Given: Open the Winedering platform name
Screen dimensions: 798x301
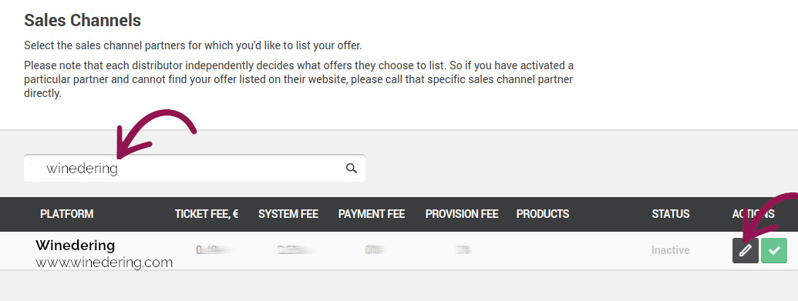Looking at the screenshot, I should click(76, 246).
